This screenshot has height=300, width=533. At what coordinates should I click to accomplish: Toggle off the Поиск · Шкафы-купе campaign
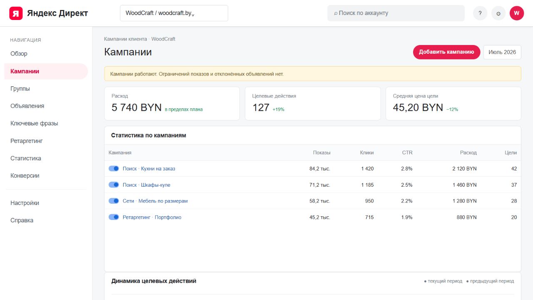tap(114, 185)
